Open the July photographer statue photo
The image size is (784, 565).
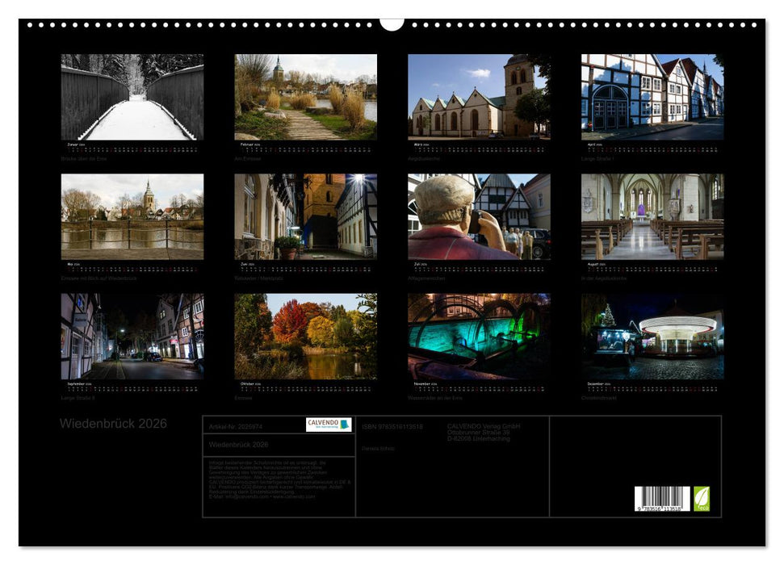[x=479, y=216]
